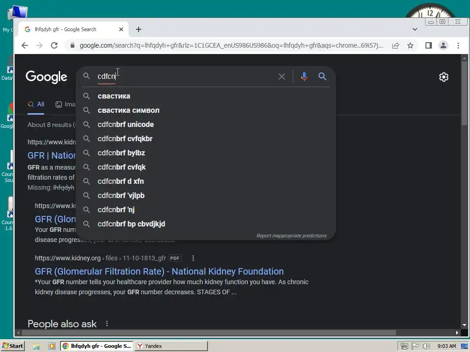Viewport: 470px width, 352px height.
Task: Open 'GFR (Glomerular Filtration Rate) - National Kidney Foundation' result
Action: point(159,271)
